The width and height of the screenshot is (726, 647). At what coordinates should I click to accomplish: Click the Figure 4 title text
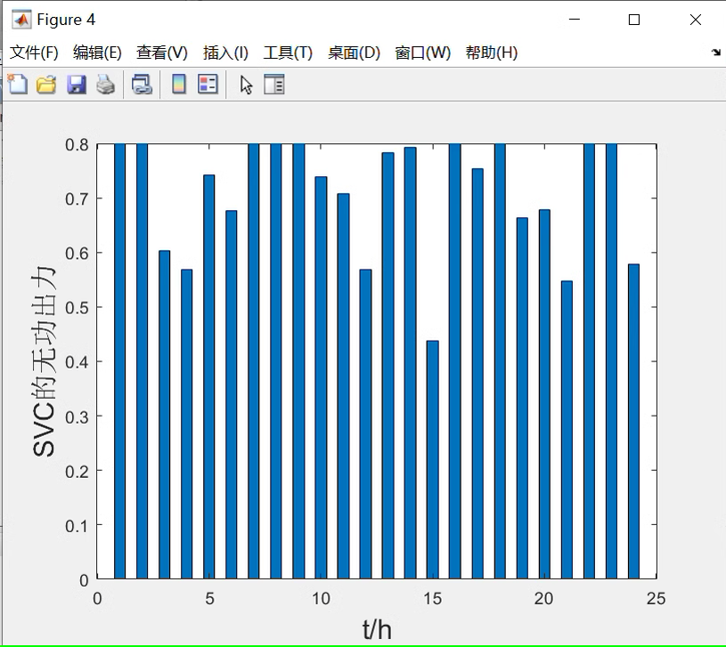66,20
